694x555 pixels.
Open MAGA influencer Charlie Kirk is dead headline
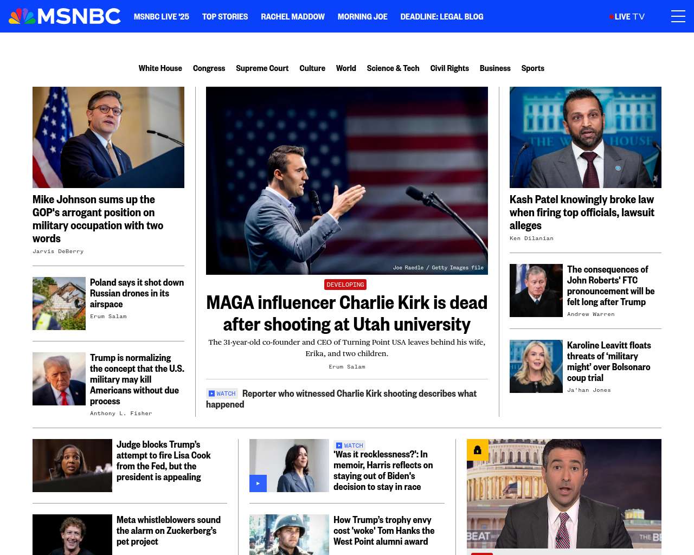pyautogui.click(x=347, y=313)
